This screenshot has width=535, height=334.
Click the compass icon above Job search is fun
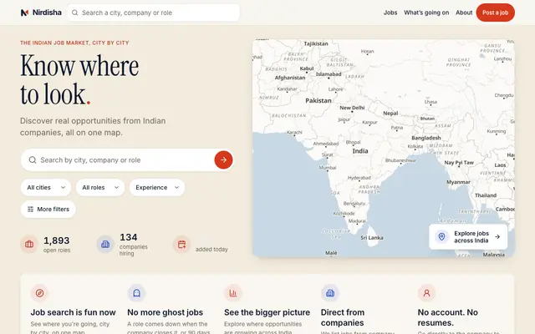click(39, 293)
